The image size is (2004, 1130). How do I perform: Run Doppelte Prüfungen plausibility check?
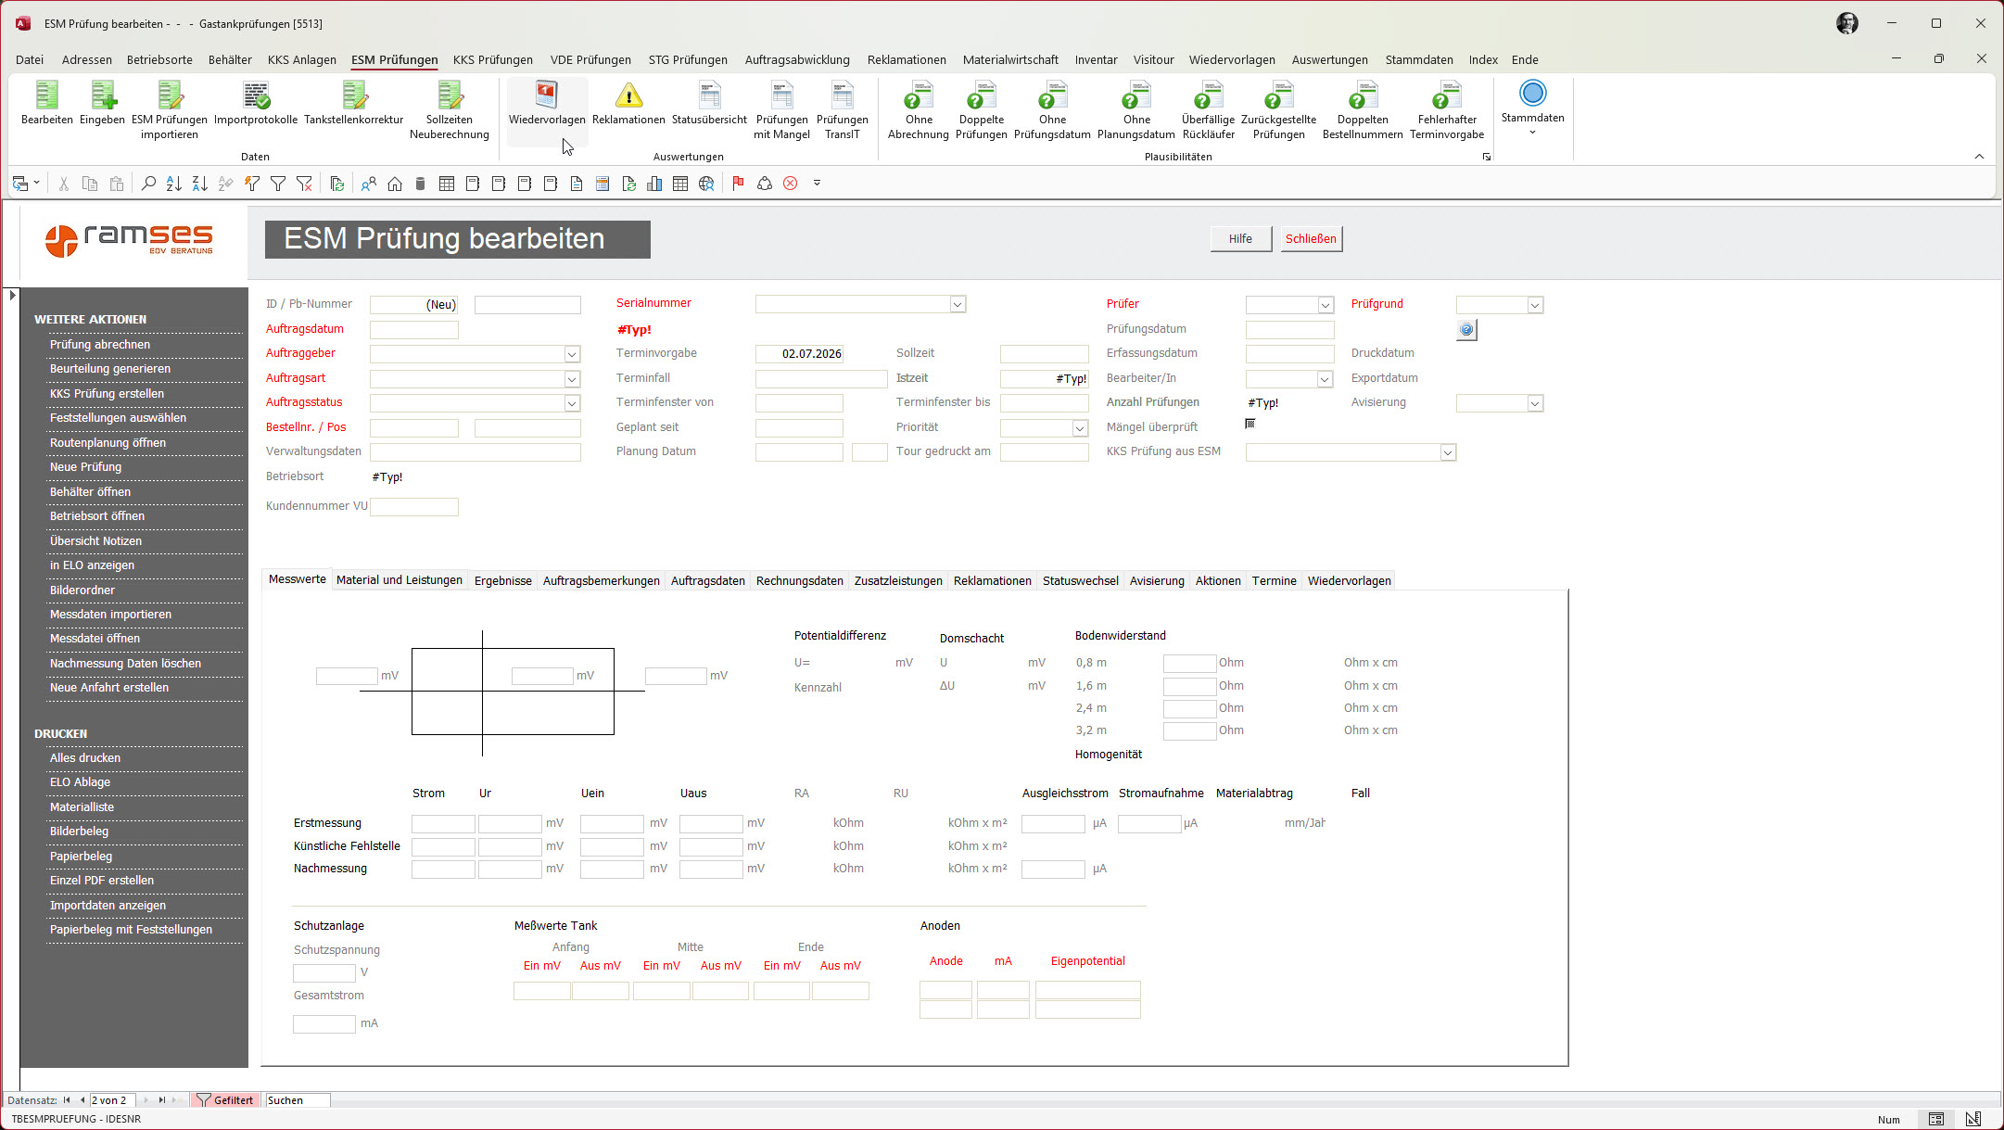(982, 110)
